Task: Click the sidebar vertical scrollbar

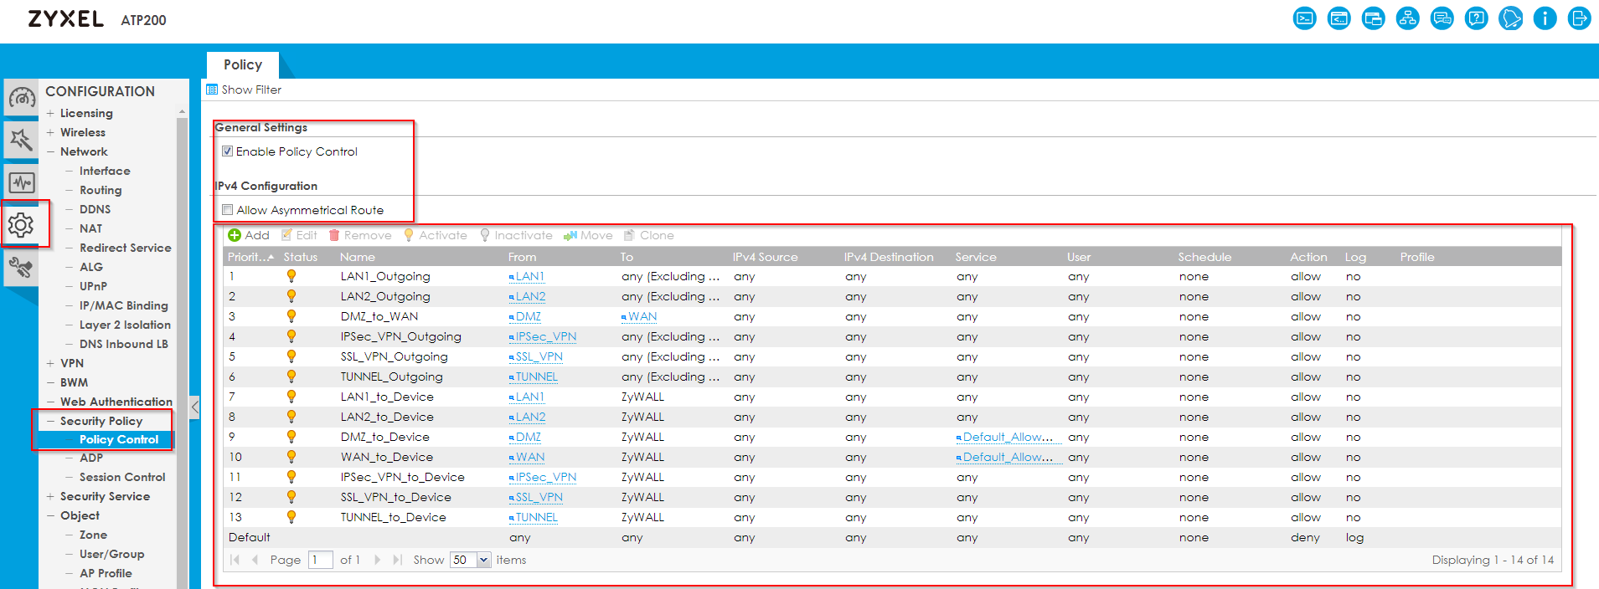Action: pyautogui.click(x=182, y=335)
